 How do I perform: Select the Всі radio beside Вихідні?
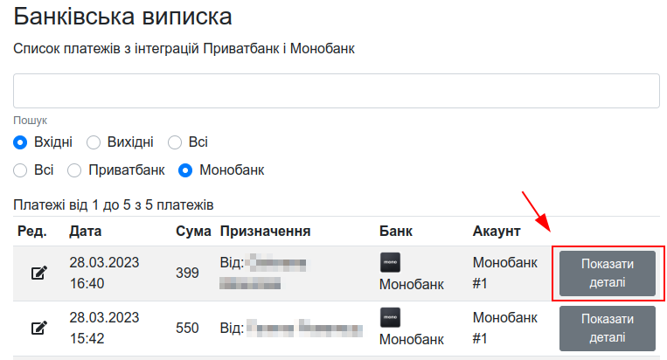[175, 142]
